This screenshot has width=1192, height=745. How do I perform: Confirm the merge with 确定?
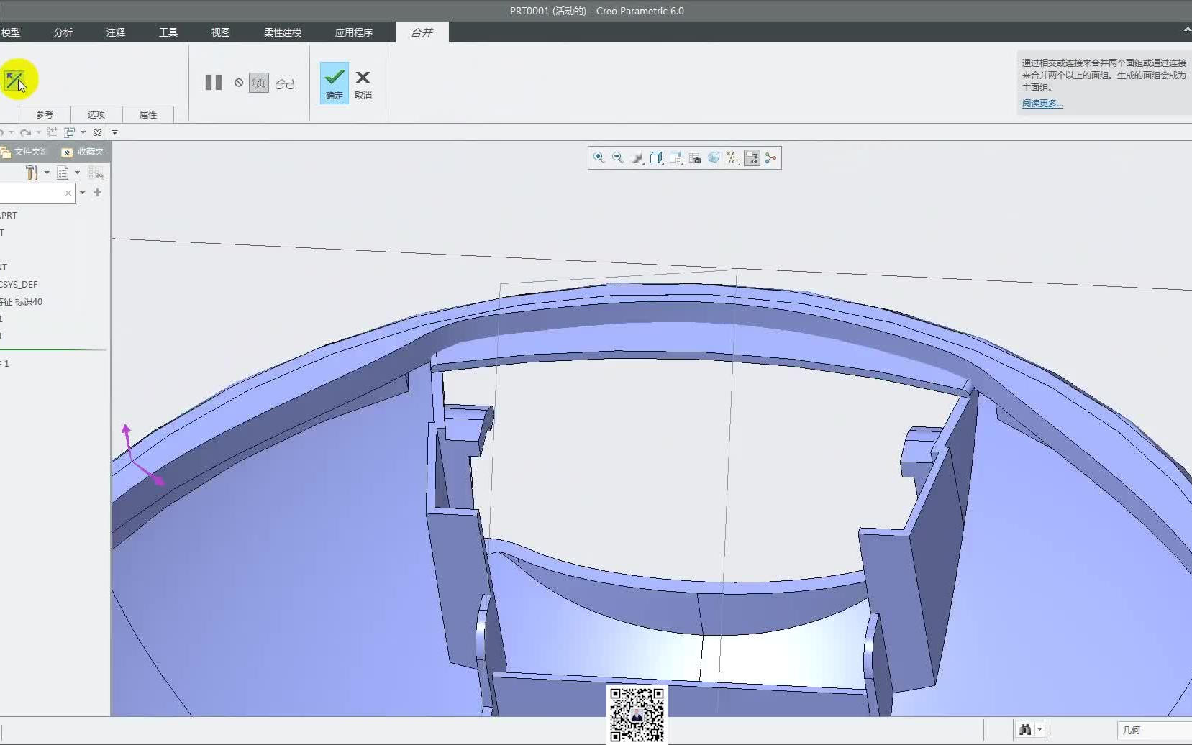click(x=335, y=83)
